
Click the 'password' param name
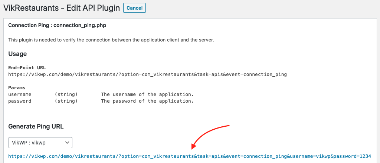[20, 101]
